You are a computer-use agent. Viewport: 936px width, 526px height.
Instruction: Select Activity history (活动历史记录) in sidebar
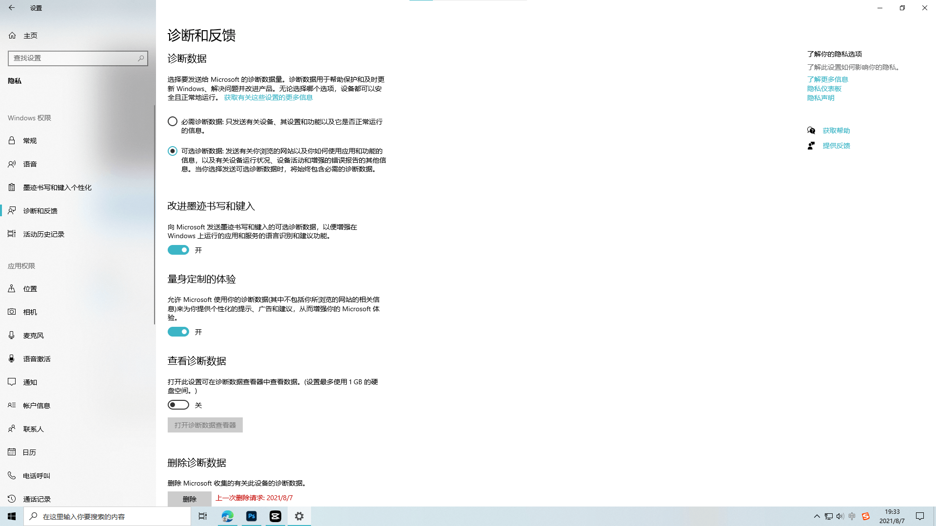pyautogui.click(x=43, y=234)
